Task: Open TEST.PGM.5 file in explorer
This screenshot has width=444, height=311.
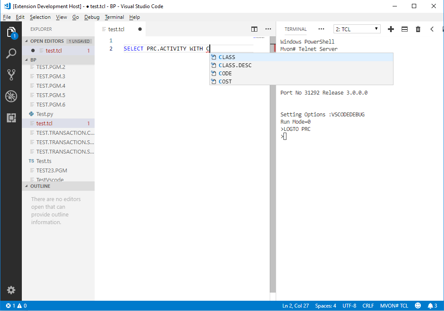Action: [58, 95]
